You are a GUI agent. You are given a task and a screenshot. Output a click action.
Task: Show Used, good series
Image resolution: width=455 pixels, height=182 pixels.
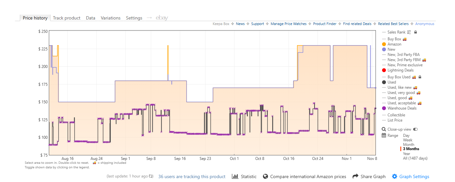click(397, 98)
